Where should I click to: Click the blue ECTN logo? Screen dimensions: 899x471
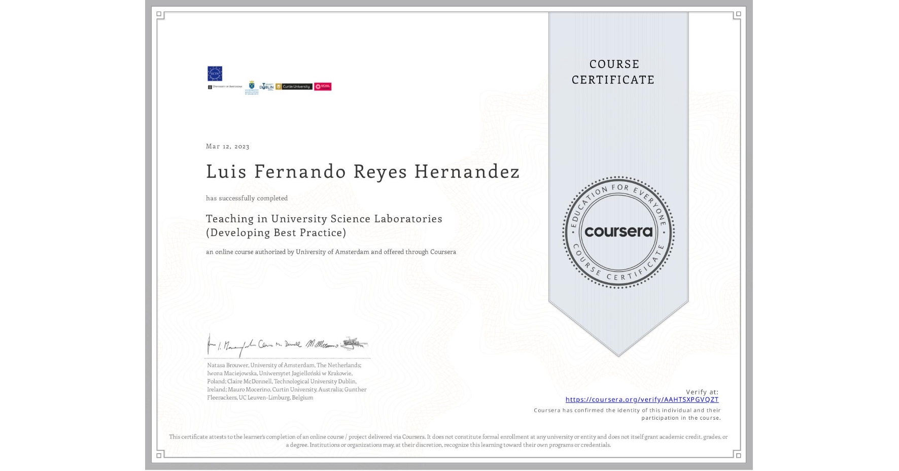tap(215, 74)
